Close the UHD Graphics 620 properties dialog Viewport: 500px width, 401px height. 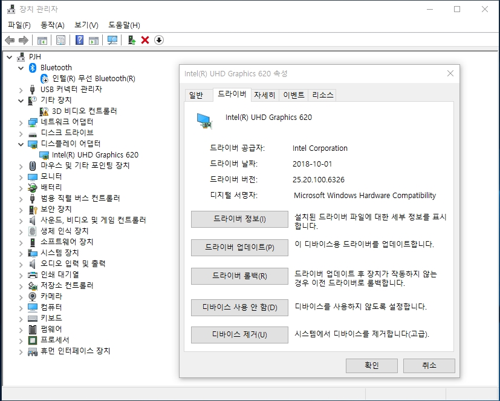click(x=450, y=74)
